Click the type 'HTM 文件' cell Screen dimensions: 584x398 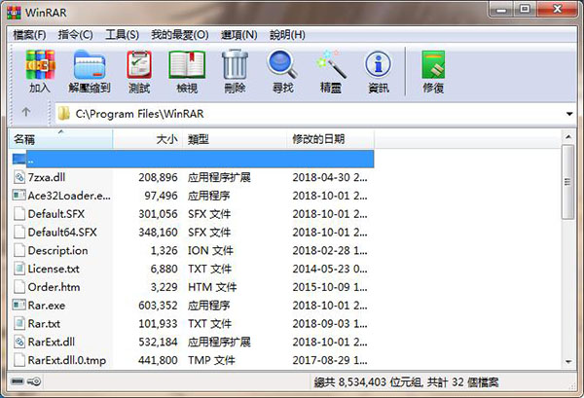tap(212, 287)
